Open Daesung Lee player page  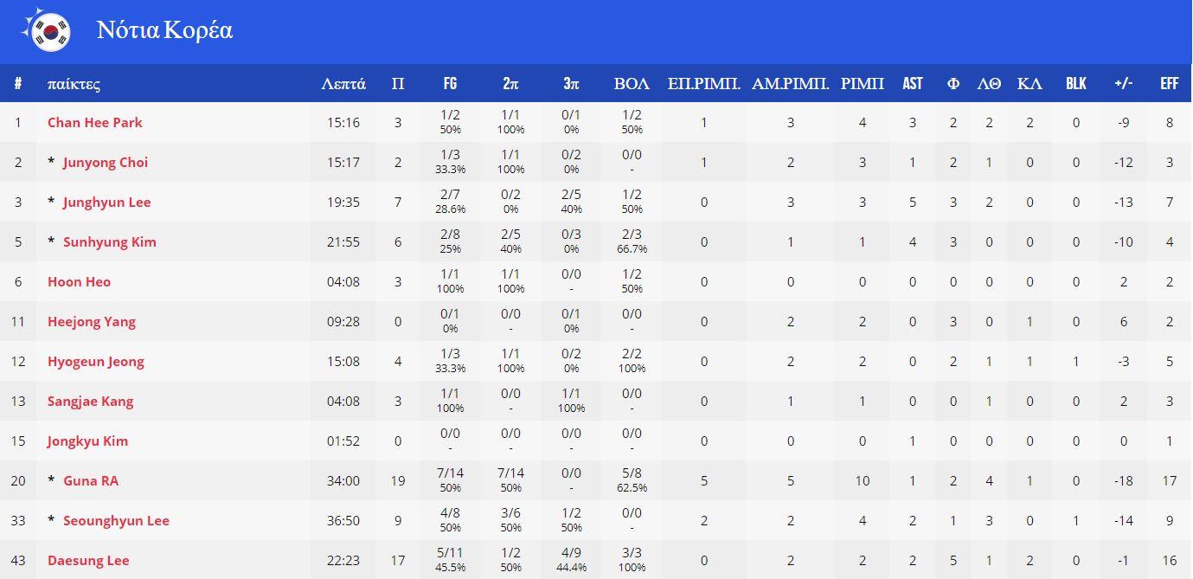[88, 561]
